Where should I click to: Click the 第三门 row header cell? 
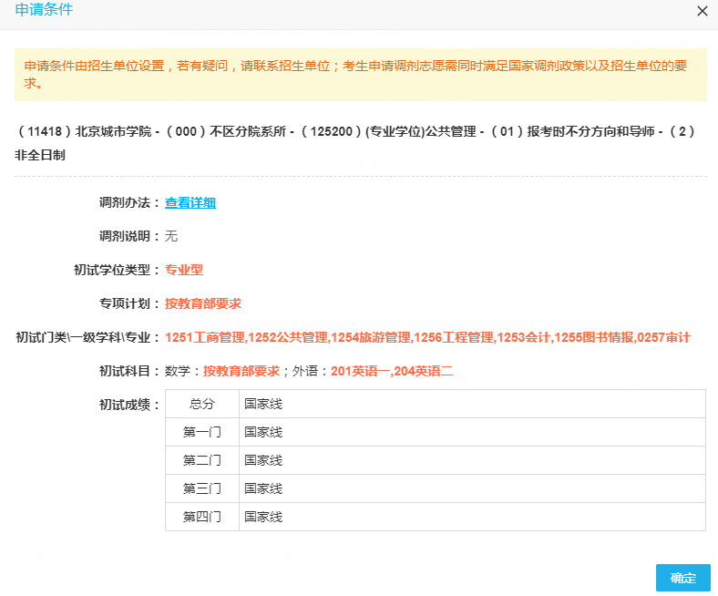202,488
